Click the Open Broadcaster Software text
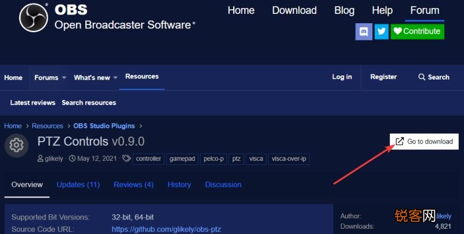This screenshot has height=234, width=464. click(x=123, y=25)
